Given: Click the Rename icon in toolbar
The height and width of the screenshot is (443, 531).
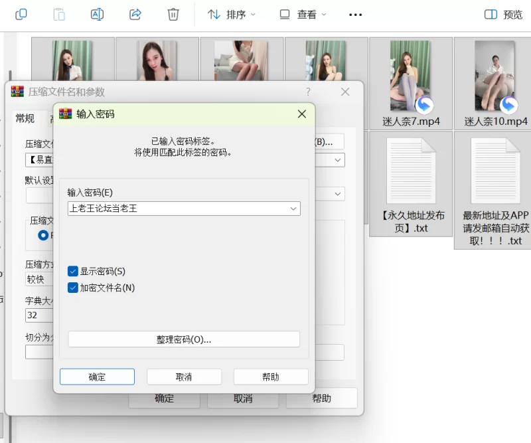Looking at the screenshot, I should [x=97, y=15].
